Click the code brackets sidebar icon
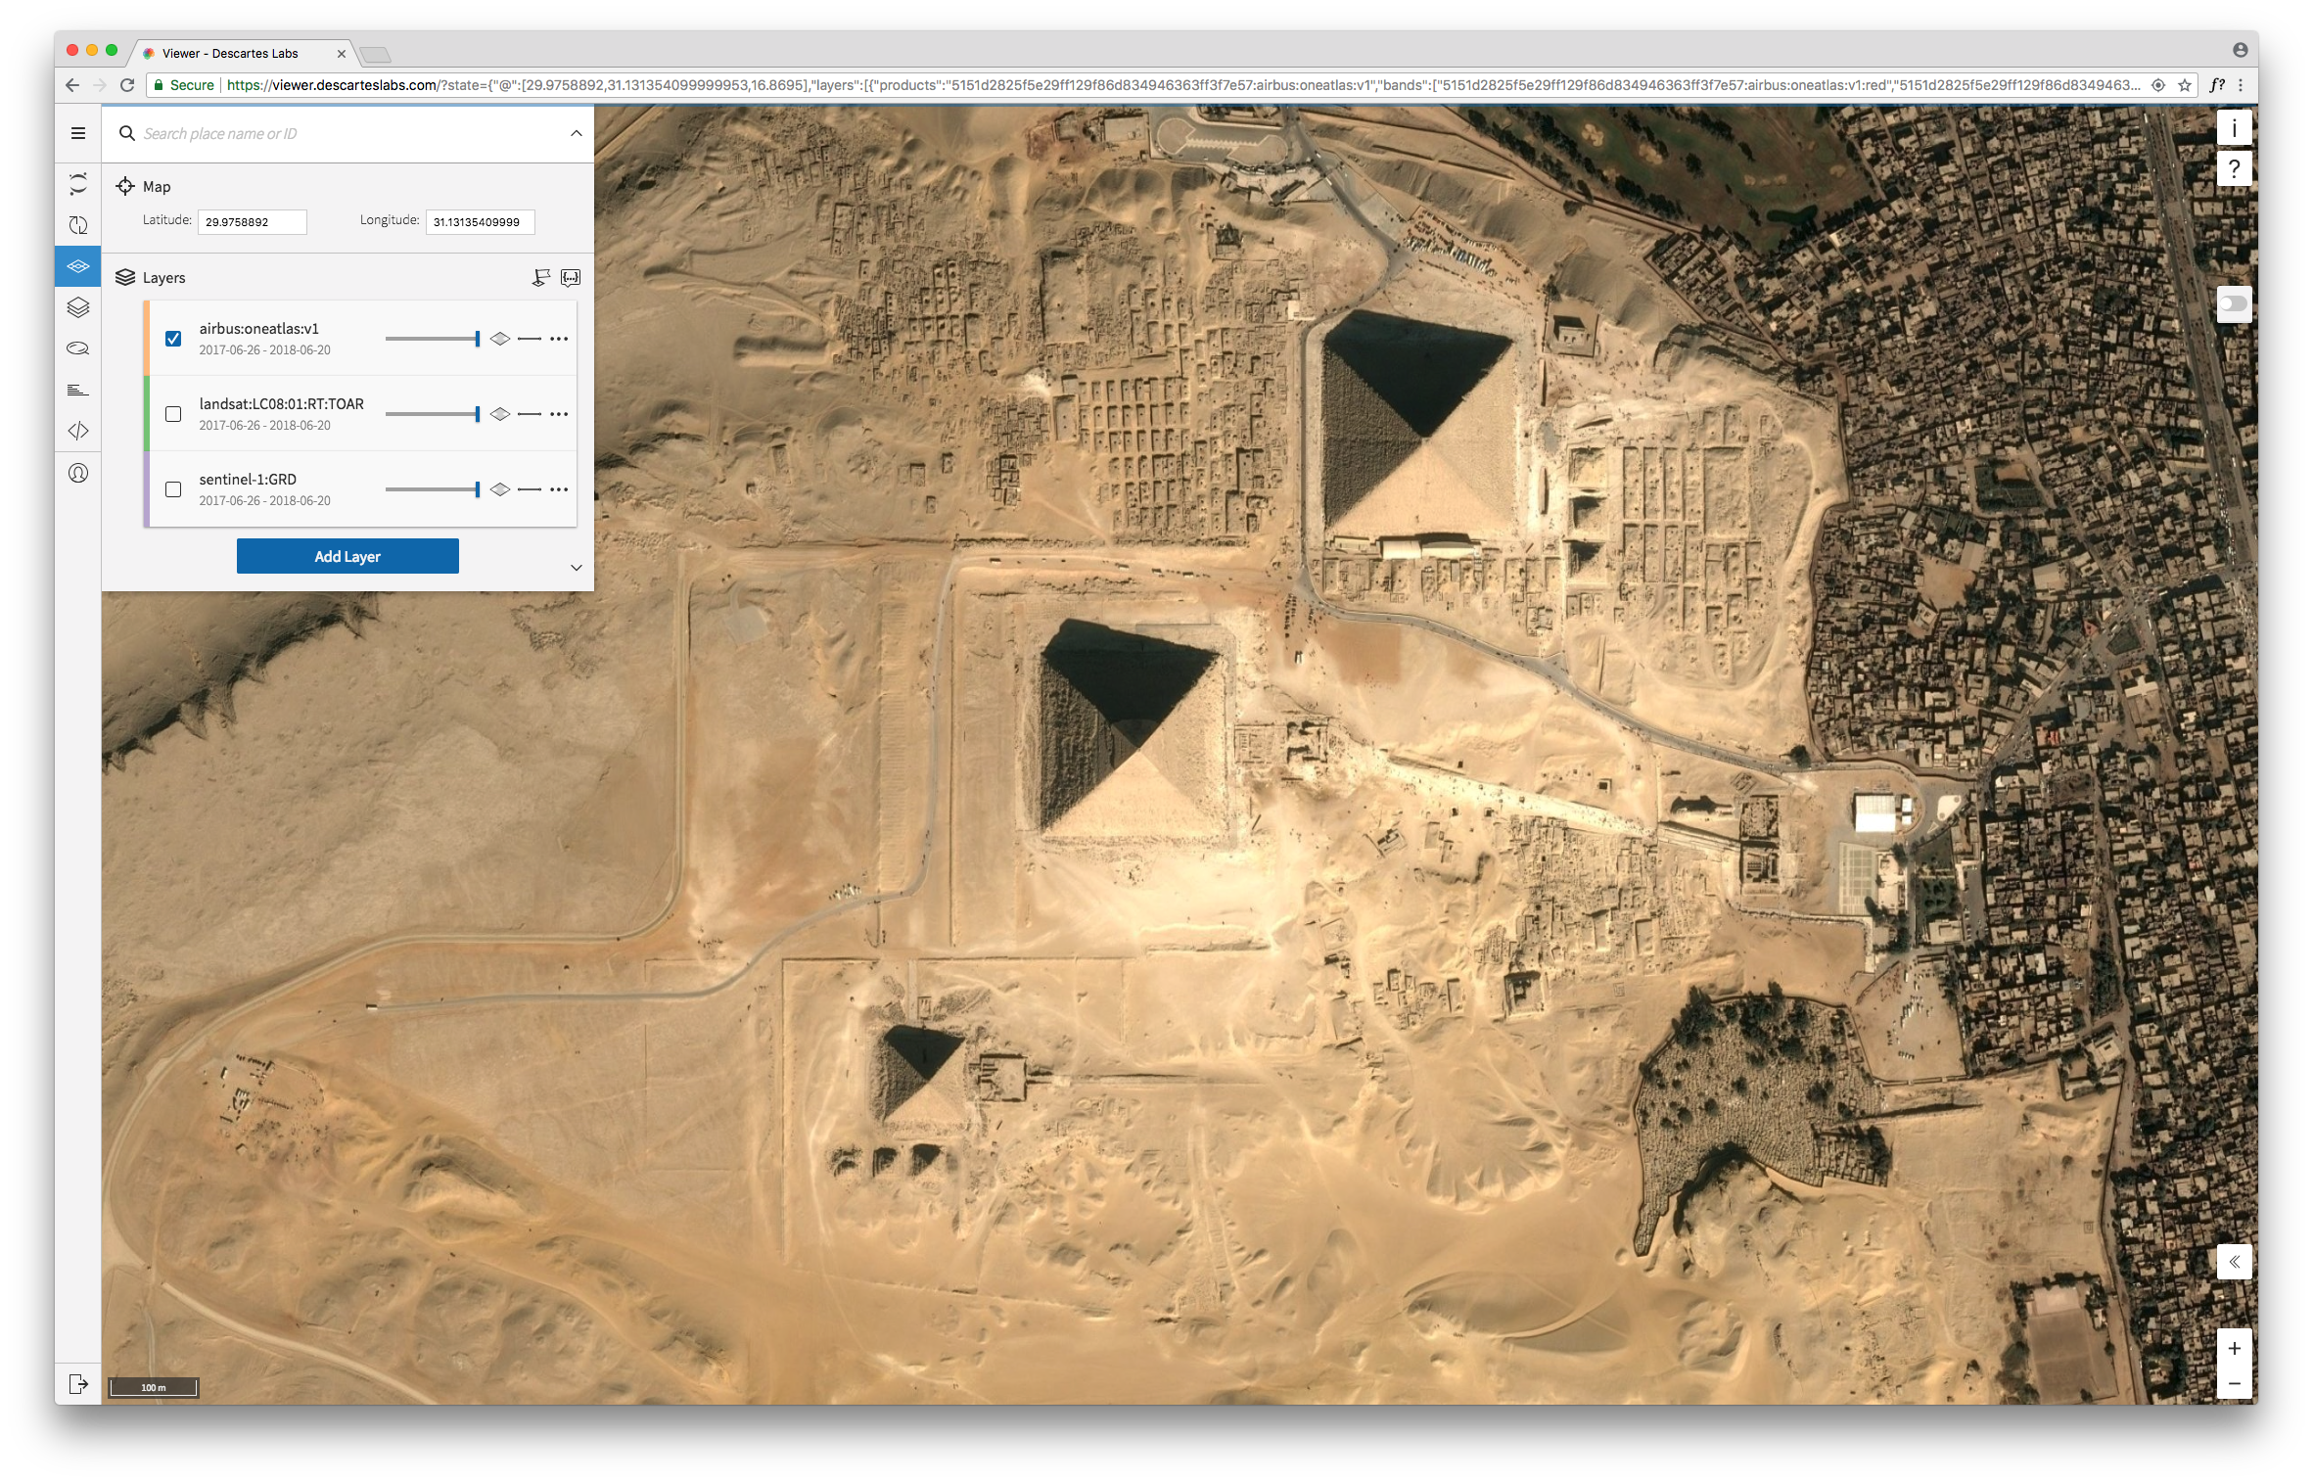Viewport: 2313px width, 1483px height. (x=78, y=431)
